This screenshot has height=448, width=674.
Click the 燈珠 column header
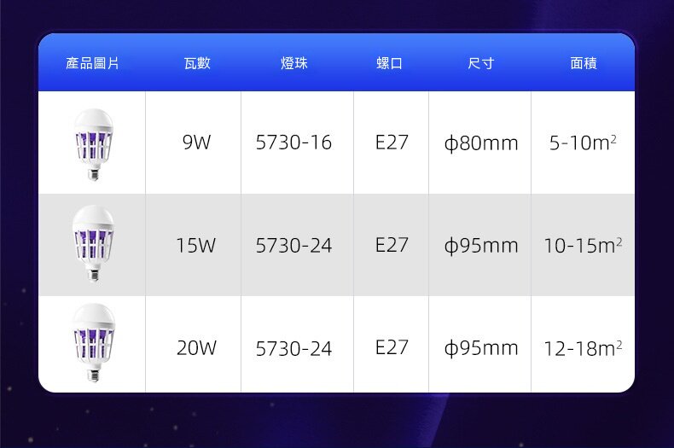[293, 63]
